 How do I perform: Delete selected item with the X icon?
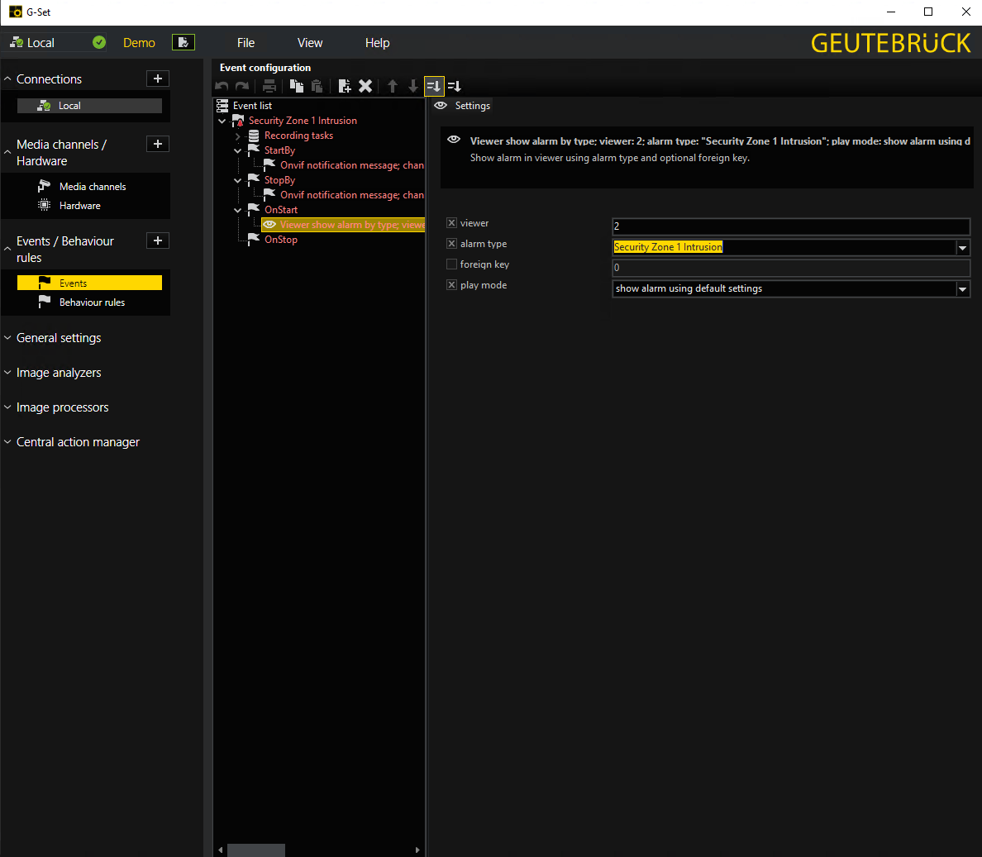click(365, 86)
